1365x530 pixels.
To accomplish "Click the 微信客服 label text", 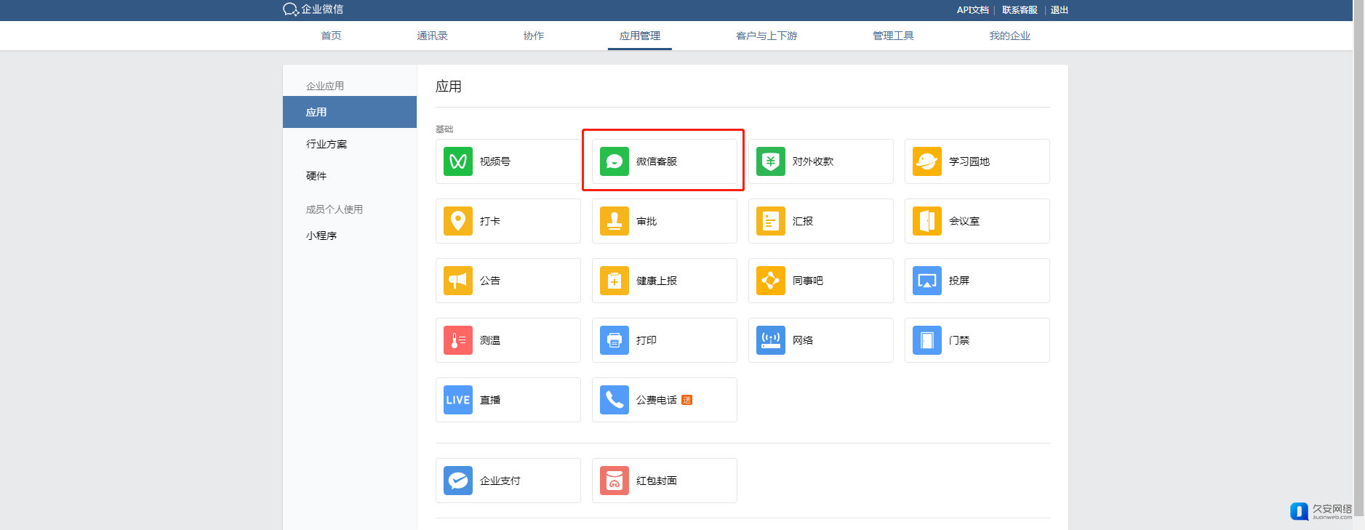I will [657, 161].
